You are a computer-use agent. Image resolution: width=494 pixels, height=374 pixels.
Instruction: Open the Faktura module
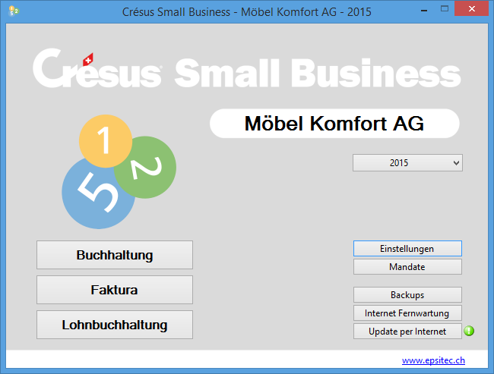115,290
